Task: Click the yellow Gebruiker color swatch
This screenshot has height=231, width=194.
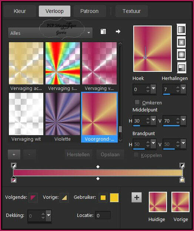Action: pyautogui.click(x=114, y=198)
